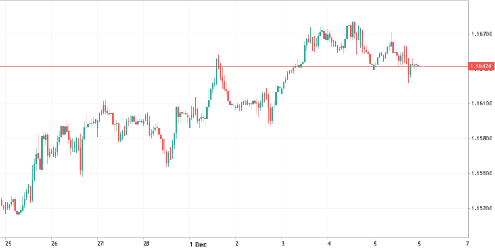Click the lowest candle near the 25 date
The image size is (495, 249).
pos(19,213)
